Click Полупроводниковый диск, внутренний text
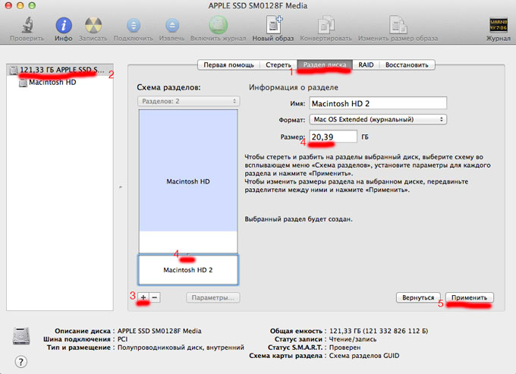 (181, 347)
